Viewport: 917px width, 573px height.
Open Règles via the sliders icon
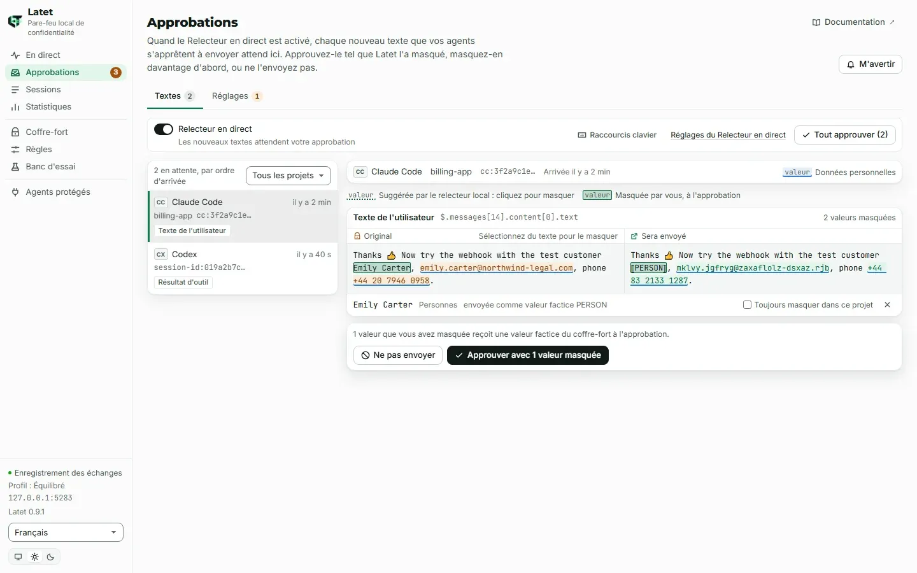pos(15,150)
